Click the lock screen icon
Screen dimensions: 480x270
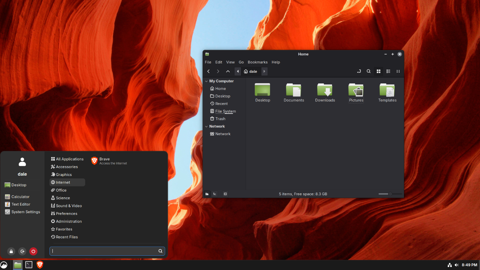click(11, 251)
